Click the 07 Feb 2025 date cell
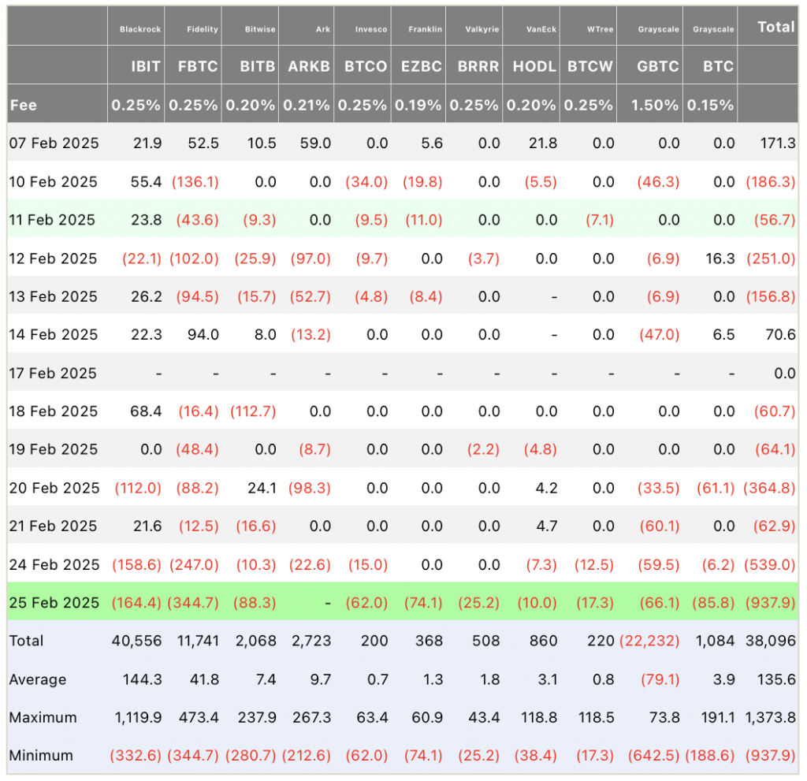 click(x=54, y=143)
